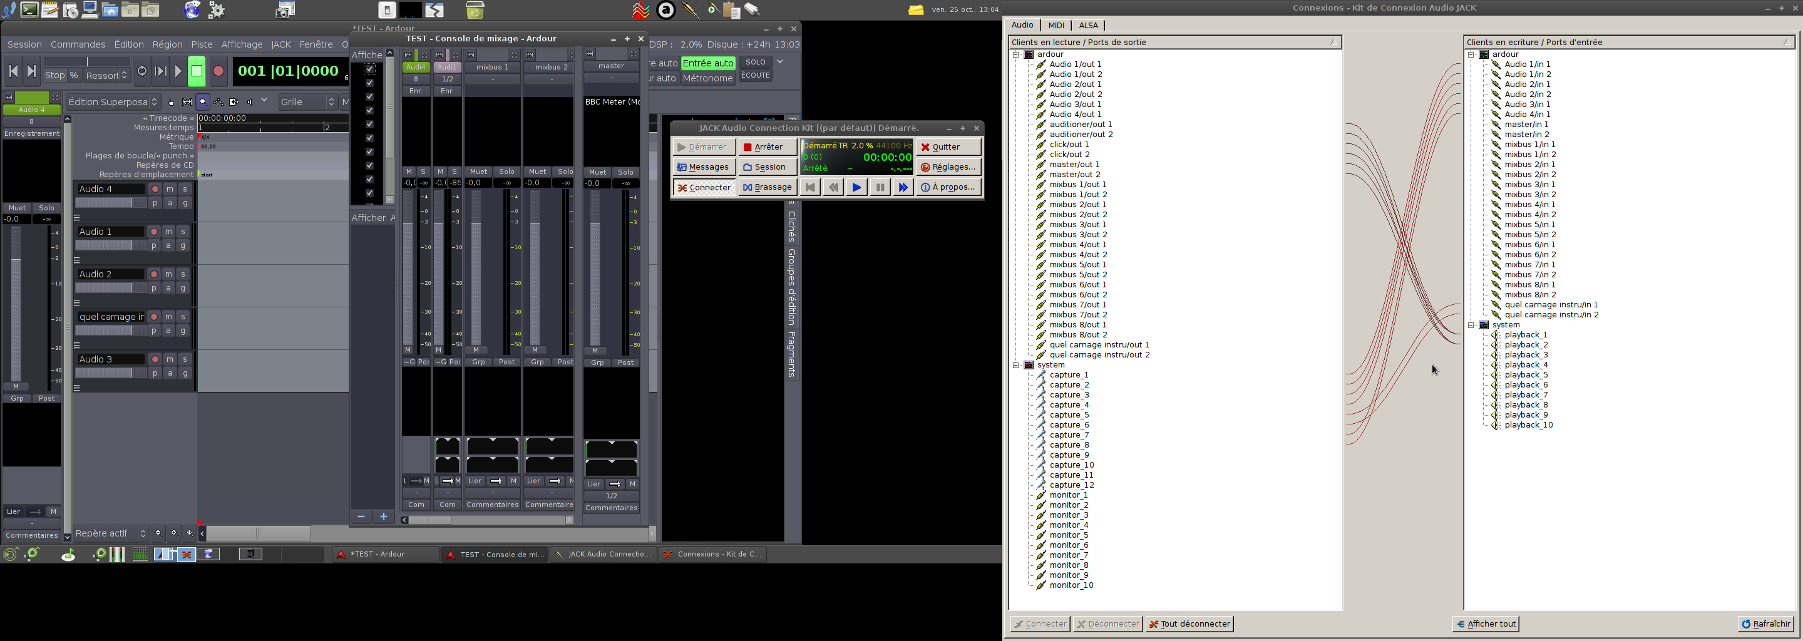Select the grab (hand) mouse tool
The height and width of the screenshot is (641, 1803).
point(172,102)
